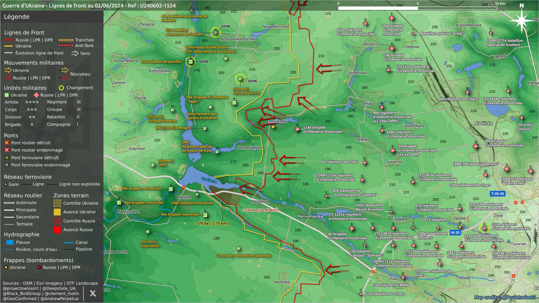Viewport: 539px width, 303px height.
Task: Select the 67e bataillon autonome circled unit marker
Action: [x=216, y=33]
